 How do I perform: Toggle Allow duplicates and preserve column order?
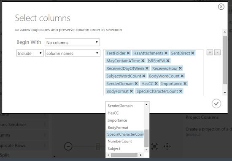click(x=17, y=30)
